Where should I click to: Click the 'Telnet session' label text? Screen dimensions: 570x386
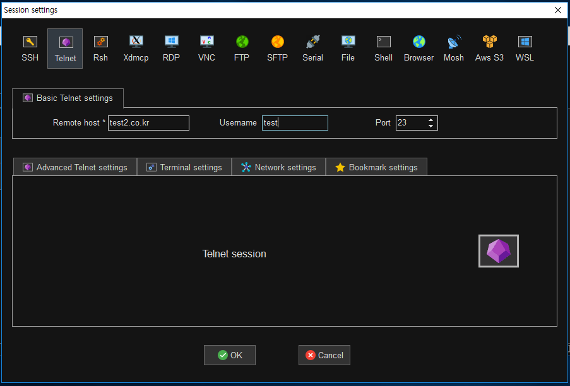click(234, 254)
